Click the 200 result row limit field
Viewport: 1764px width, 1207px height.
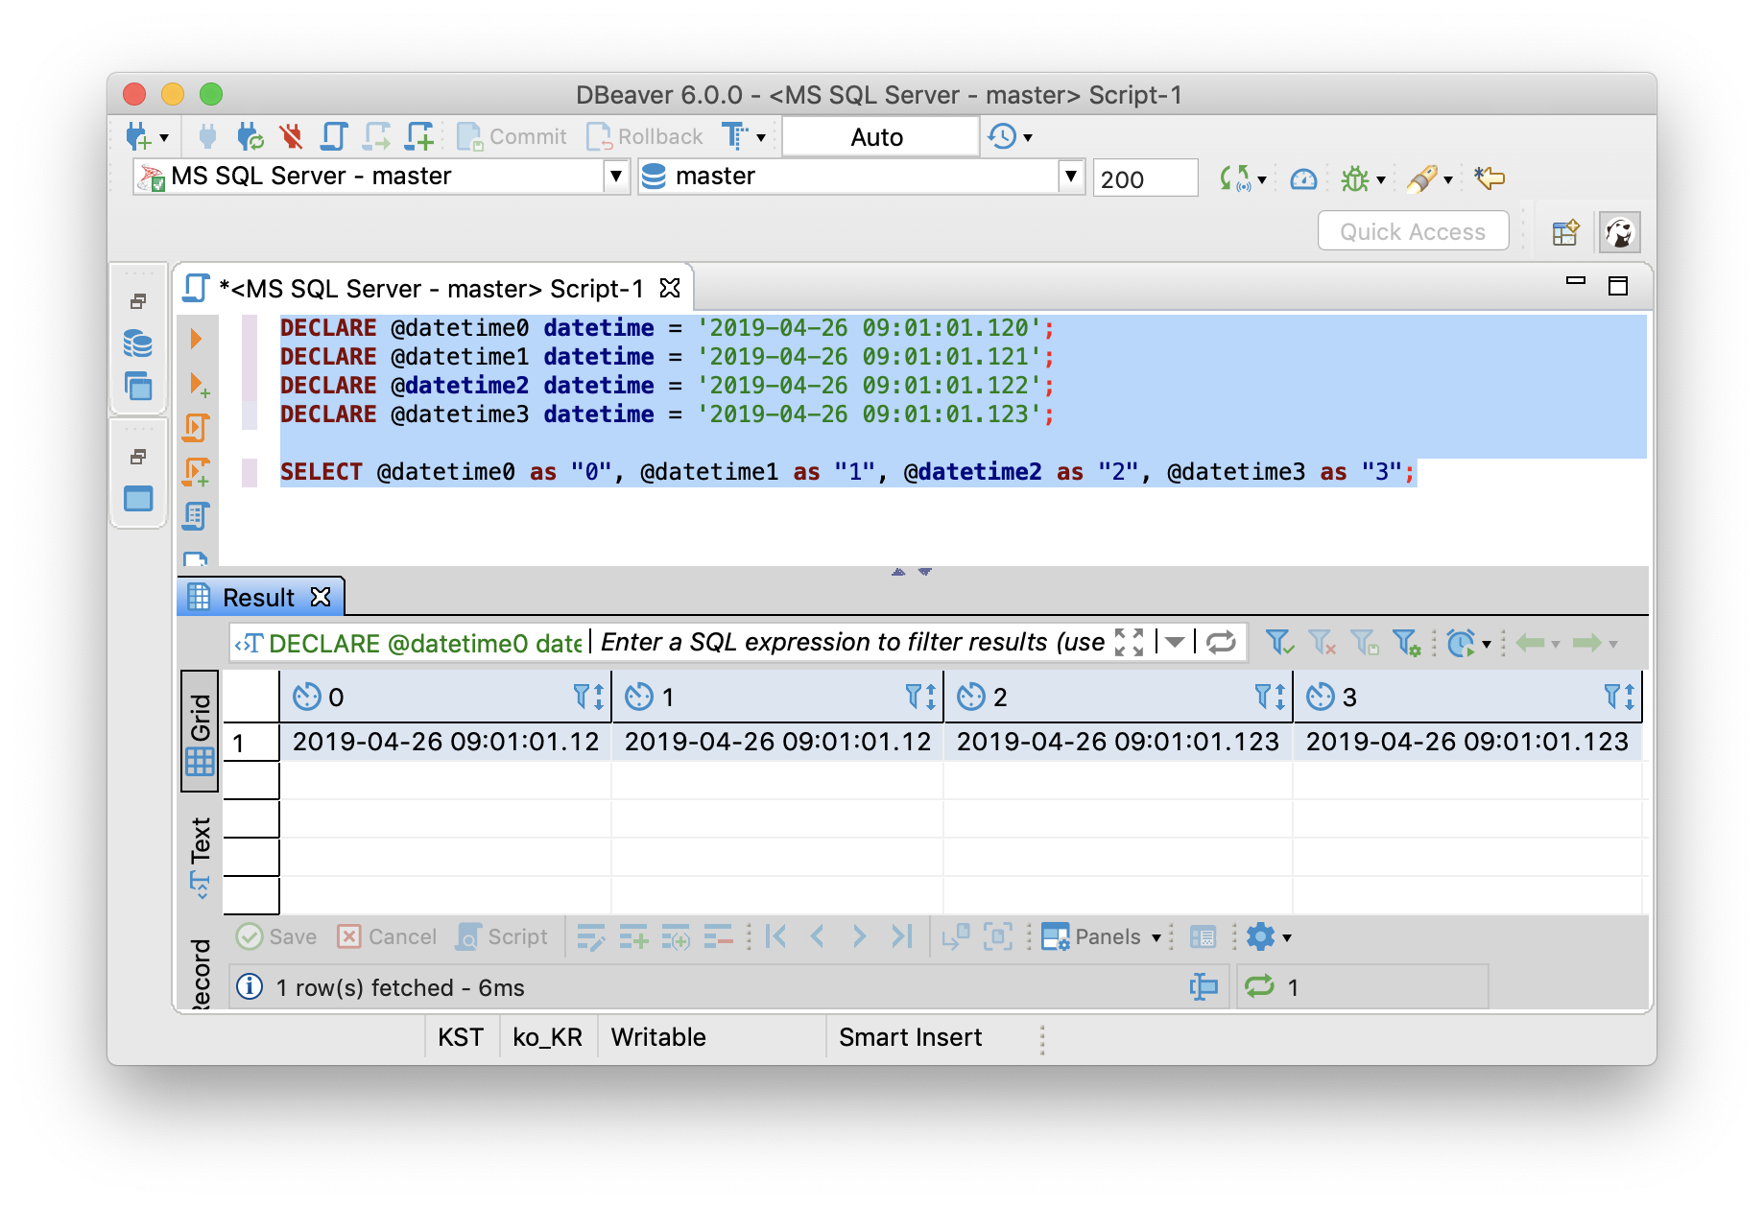(1145, 178)
